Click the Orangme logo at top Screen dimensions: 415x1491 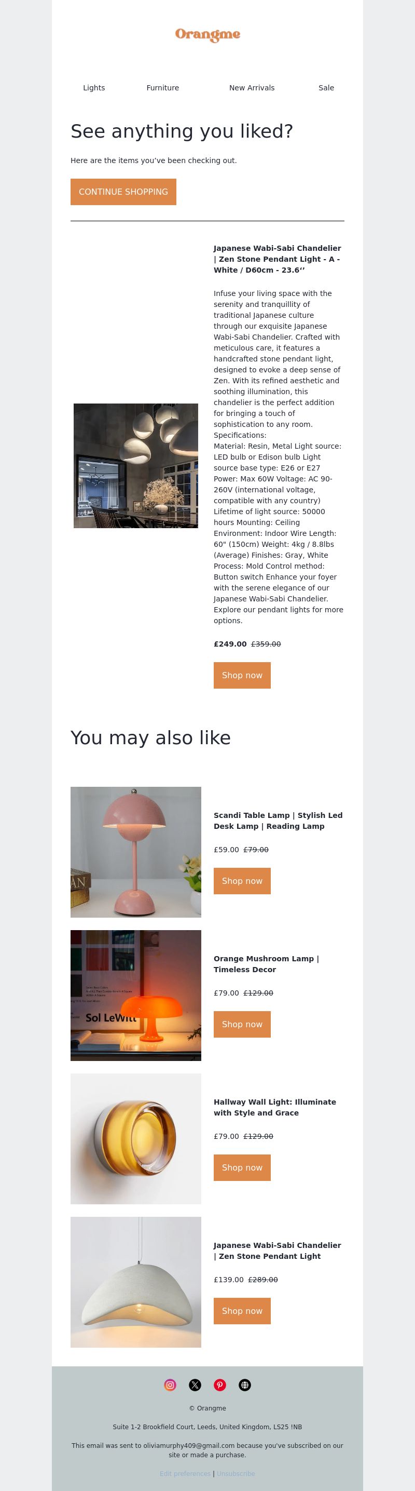pyautogui.click(x=208, y=35)
